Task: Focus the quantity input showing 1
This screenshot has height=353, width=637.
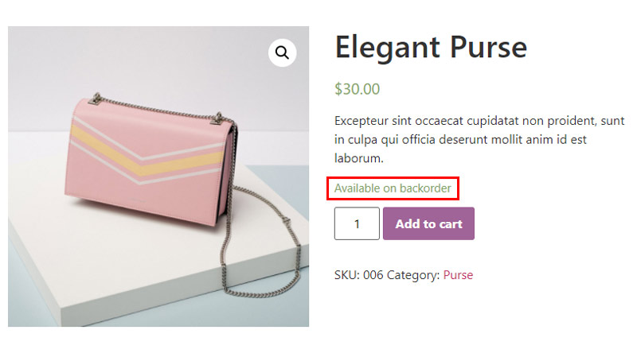Action: point(357,223)
